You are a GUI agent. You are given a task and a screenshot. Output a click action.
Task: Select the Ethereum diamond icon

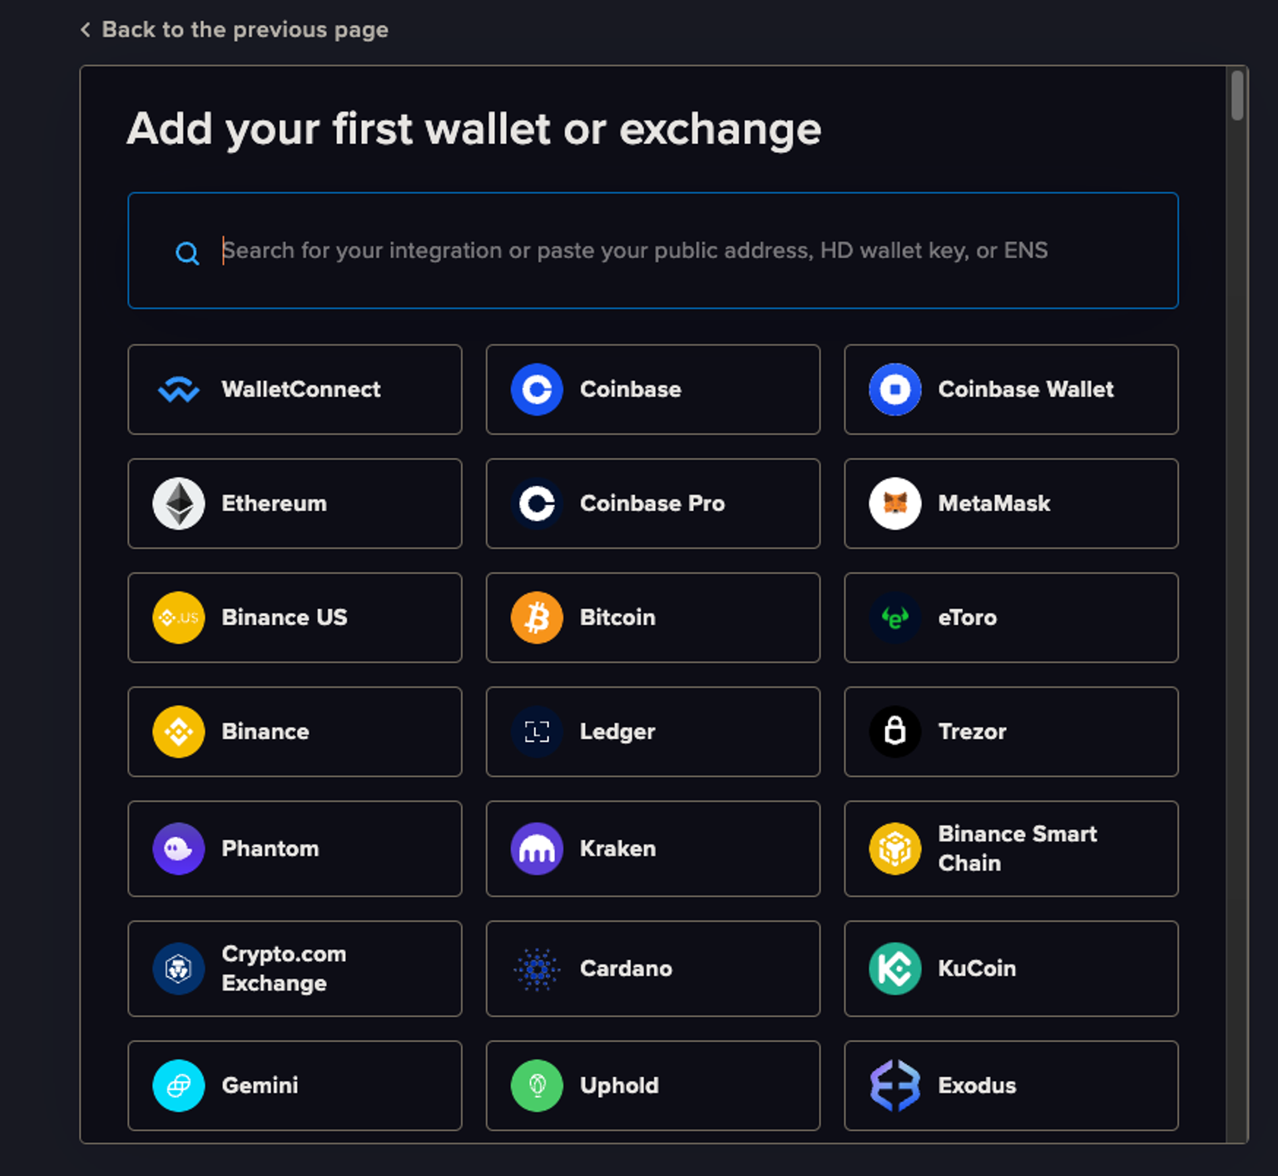[179, 504]
